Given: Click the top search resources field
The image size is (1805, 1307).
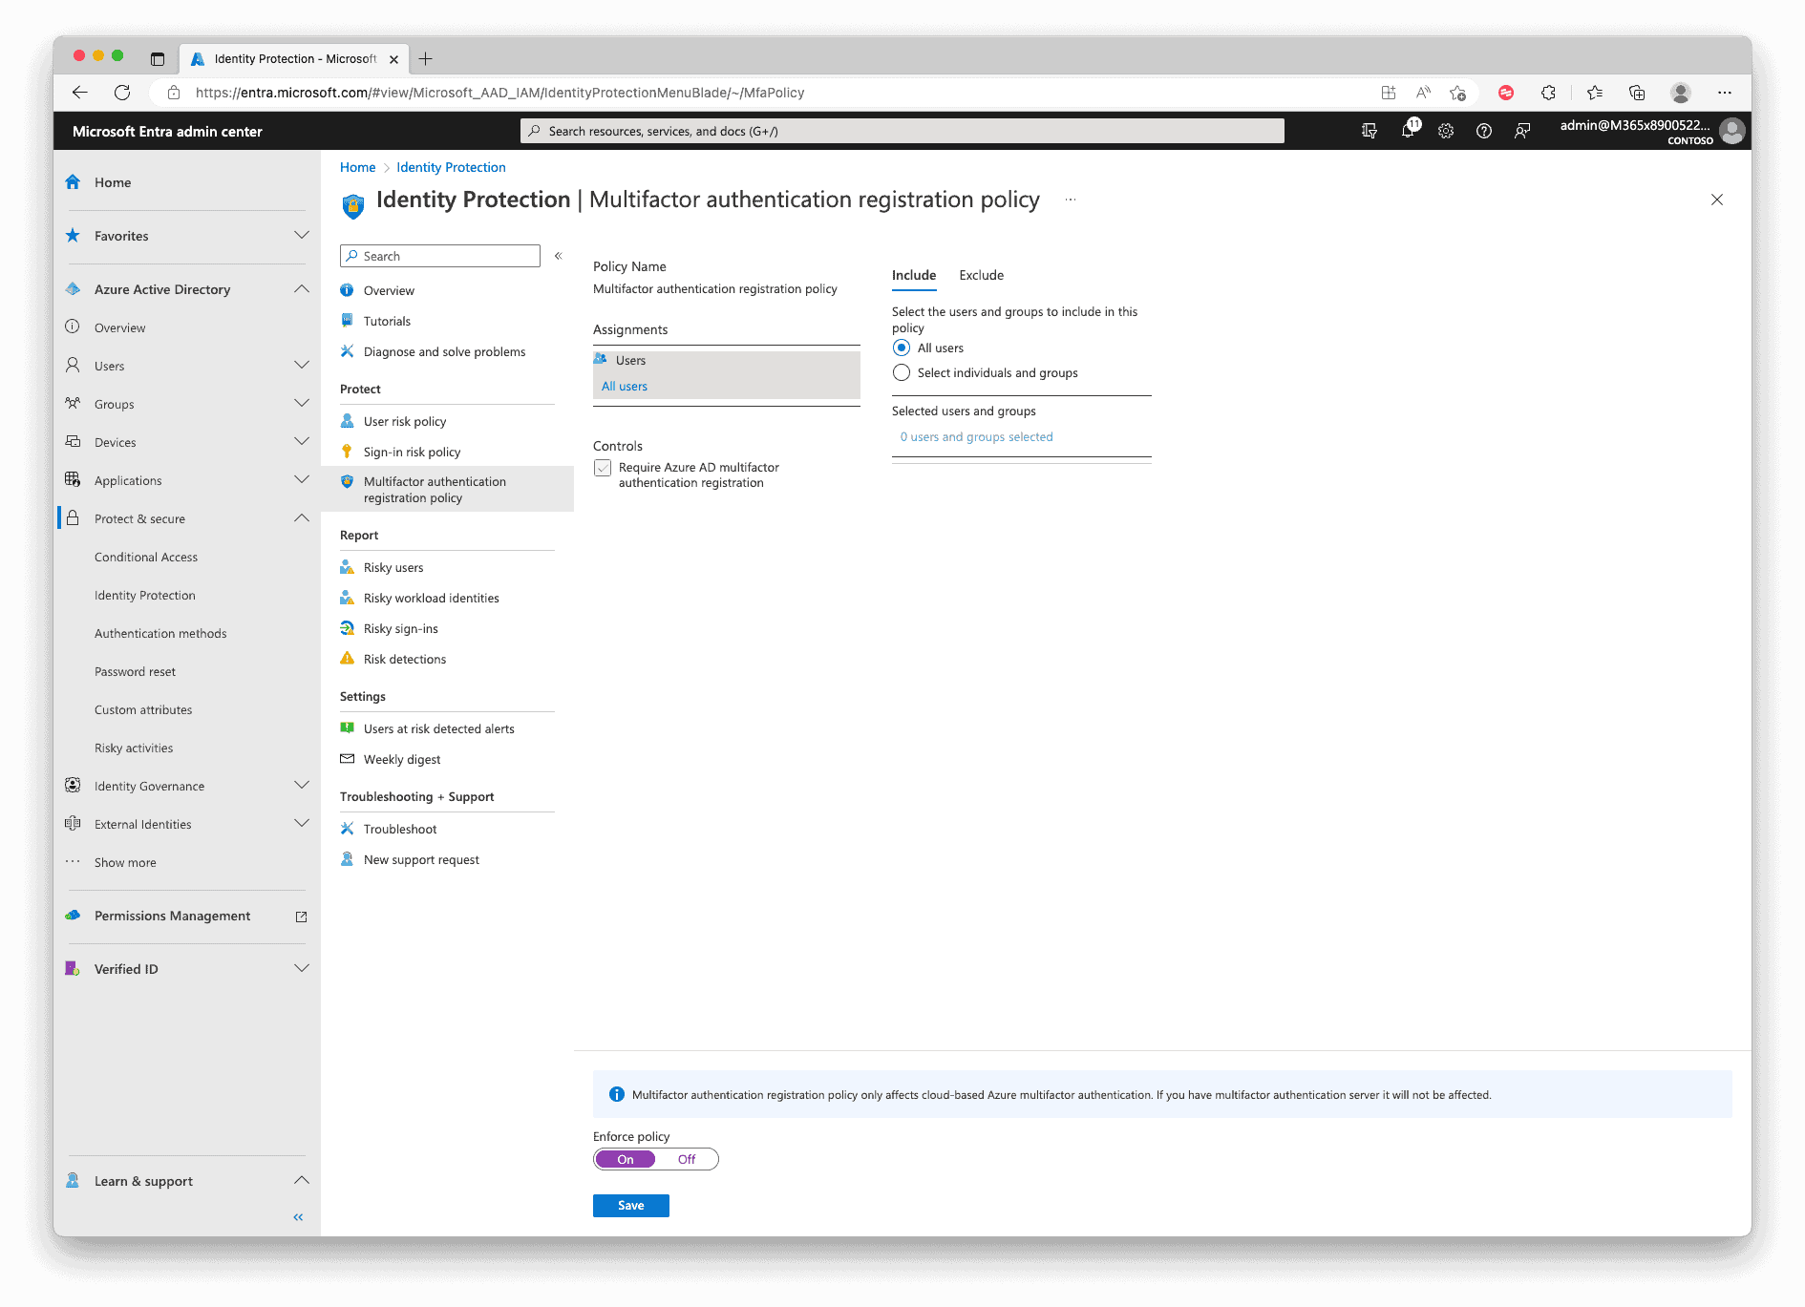Looking at the screenshot, I should click(x=902, y=131).
